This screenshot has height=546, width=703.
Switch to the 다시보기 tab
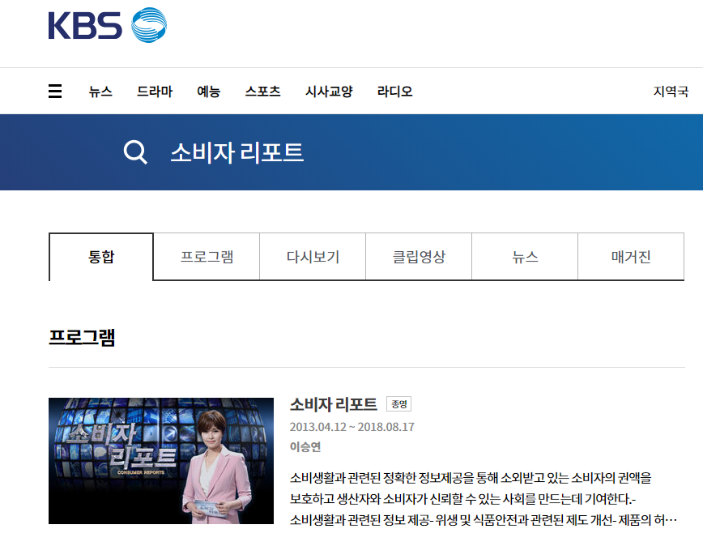(x=313, y=257)
